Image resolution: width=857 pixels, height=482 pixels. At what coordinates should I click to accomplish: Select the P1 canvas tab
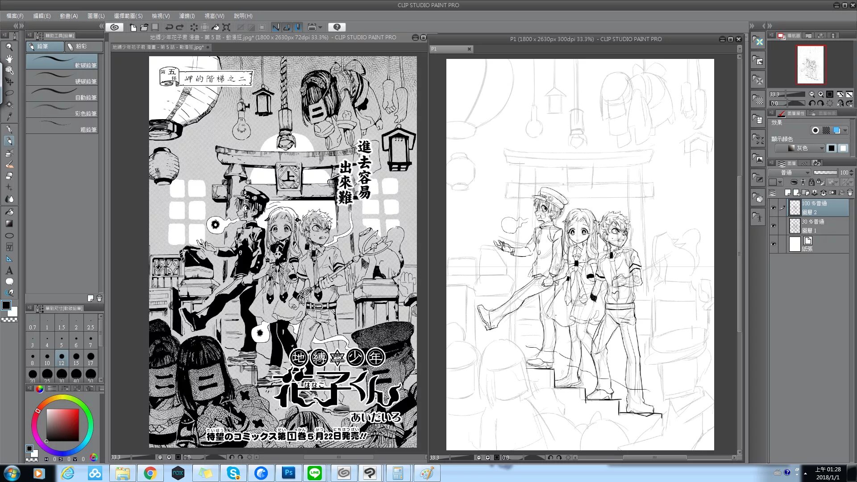[451, 49]
